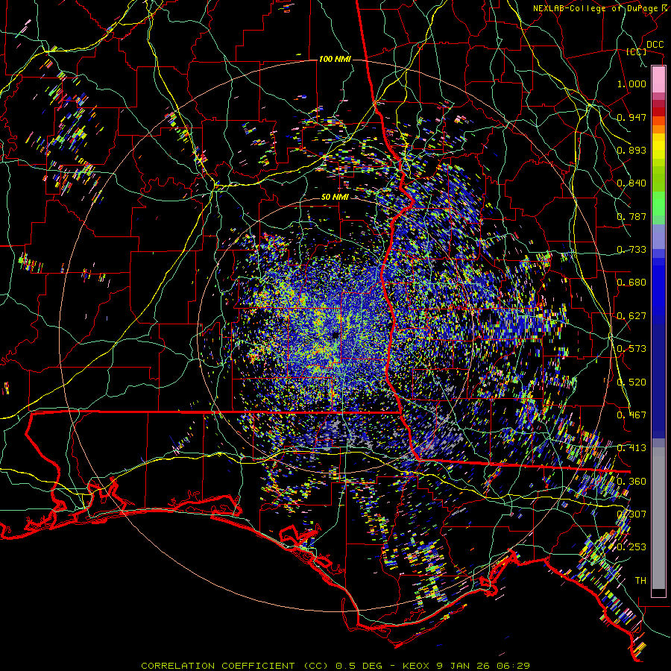671x671 pixels.
Task: Click the [CC] units label above color bar
Action: click(637, 52)
